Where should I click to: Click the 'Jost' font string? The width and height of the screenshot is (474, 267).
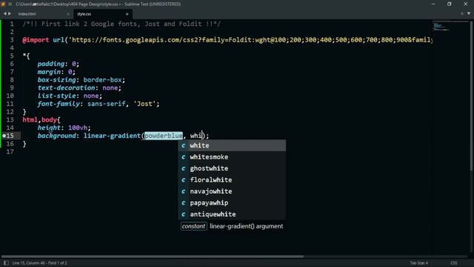144,104
